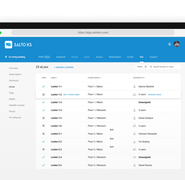Click the X open status for Locker 1.2
Viewport: 185px width, 180px height.
(43, 94)
